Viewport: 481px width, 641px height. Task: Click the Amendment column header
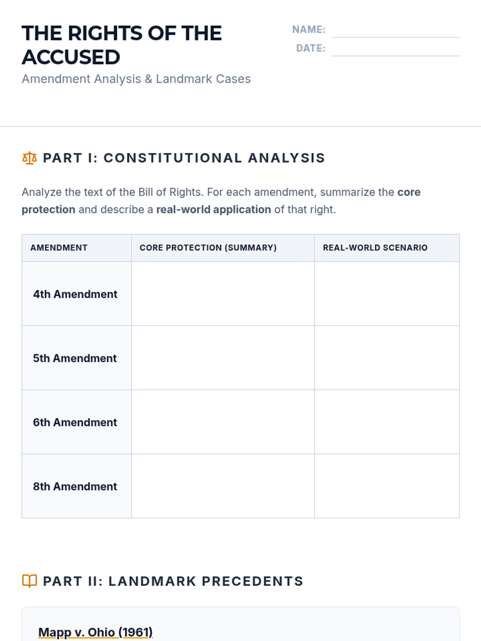tap(59, 248)
